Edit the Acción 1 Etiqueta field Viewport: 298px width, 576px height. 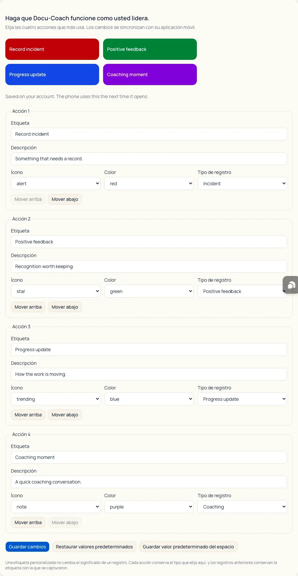[149, 134]
